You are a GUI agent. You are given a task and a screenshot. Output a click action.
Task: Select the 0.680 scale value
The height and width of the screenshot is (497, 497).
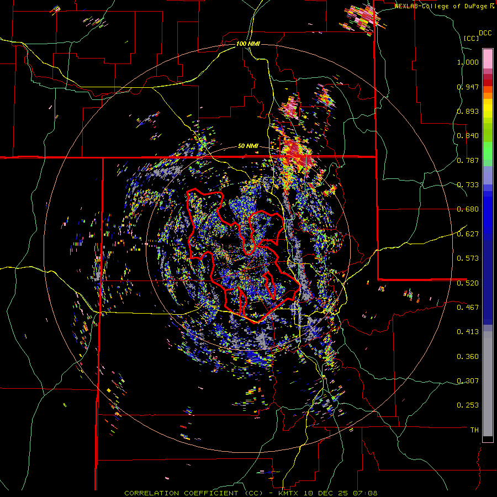[468, 209]
